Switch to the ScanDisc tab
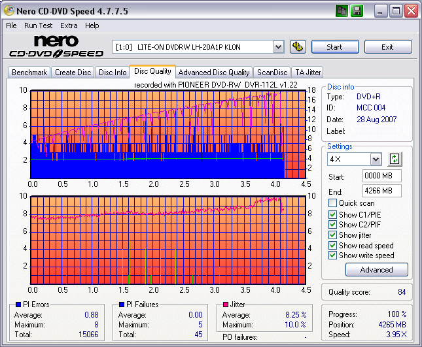 click(x=272, y=73)
